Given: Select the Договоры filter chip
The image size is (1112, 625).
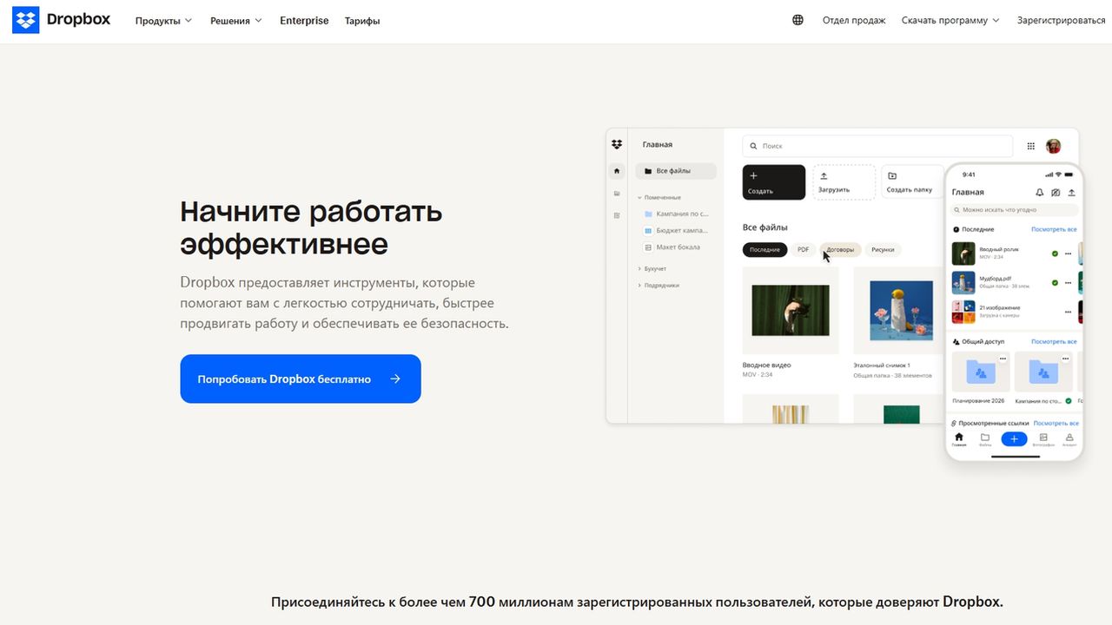Looking at the screenshot, I should coord(840,250).
